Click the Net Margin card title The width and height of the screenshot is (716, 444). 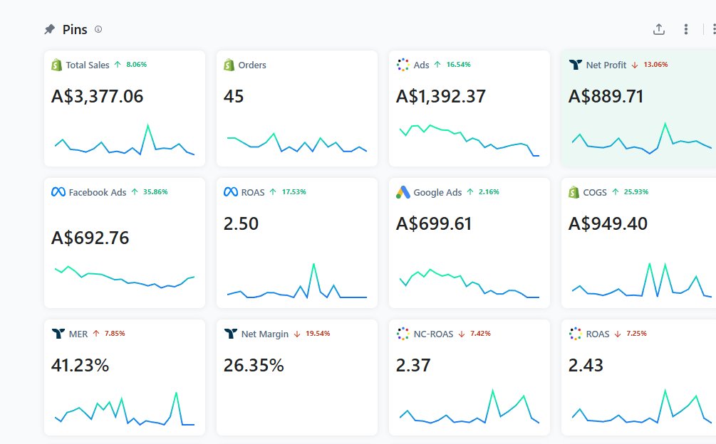tap(265, 334)
